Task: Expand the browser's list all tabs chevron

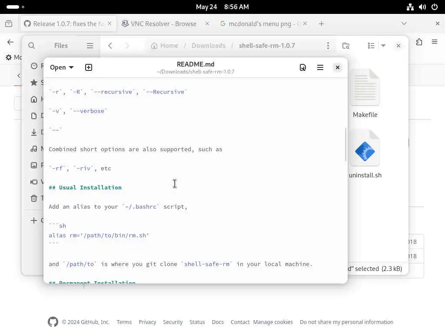Action: tap(404, 23)
